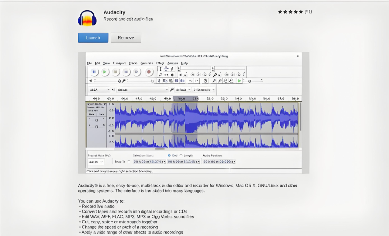Click the track gain slider knob
The width and height of the screenshot is (389, 236).
[x=96, y=120]
